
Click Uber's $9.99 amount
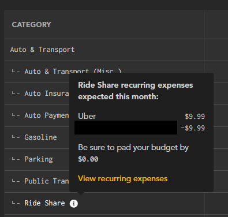pyautogui.click(x=195, y=117)
